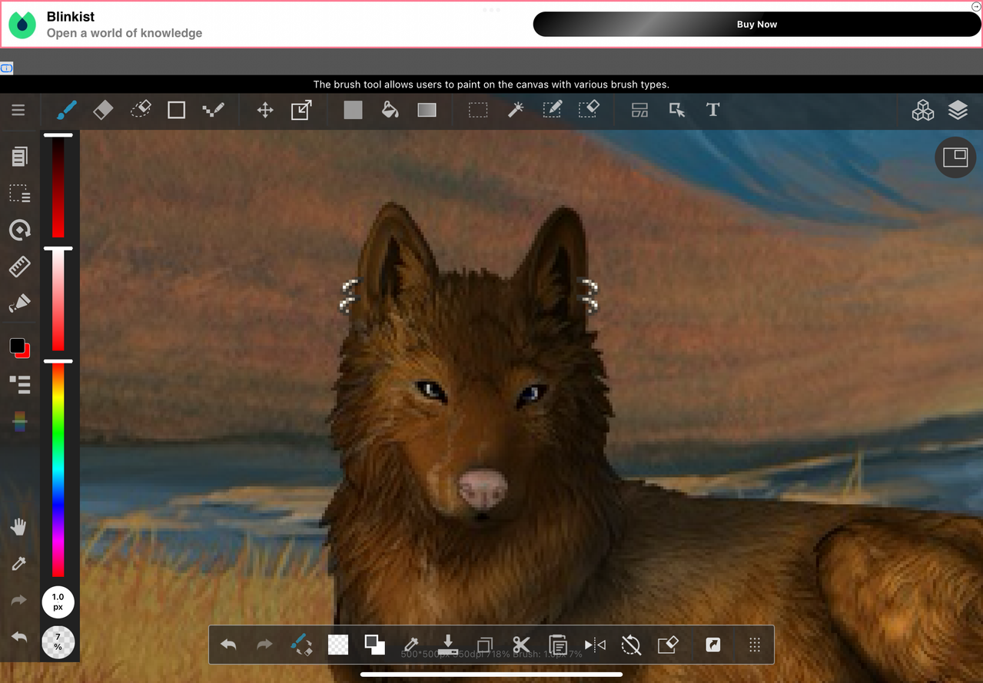983x683 pixels.
Task: Click the Buy Now ad button
Action: [757, 25]
